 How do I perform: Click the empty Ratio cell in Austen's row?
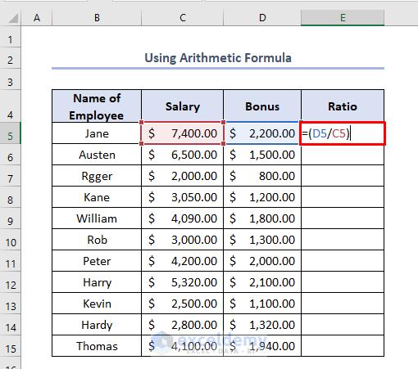point(343,155)
